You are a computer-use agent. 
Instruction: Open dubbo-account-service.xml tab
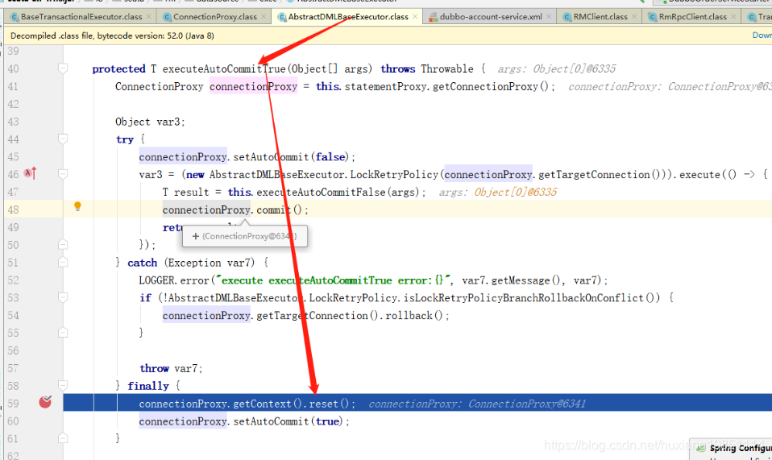tap(491, 17)
